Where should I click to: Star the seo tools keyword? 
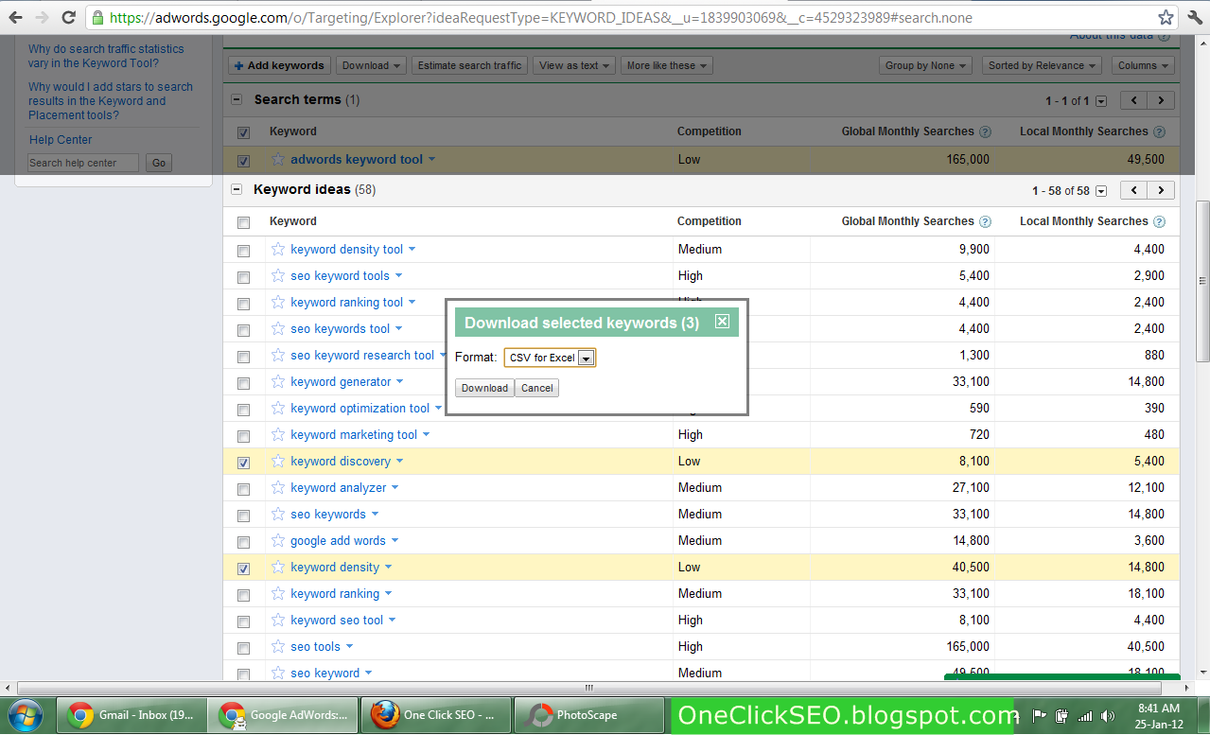(277, 646)
